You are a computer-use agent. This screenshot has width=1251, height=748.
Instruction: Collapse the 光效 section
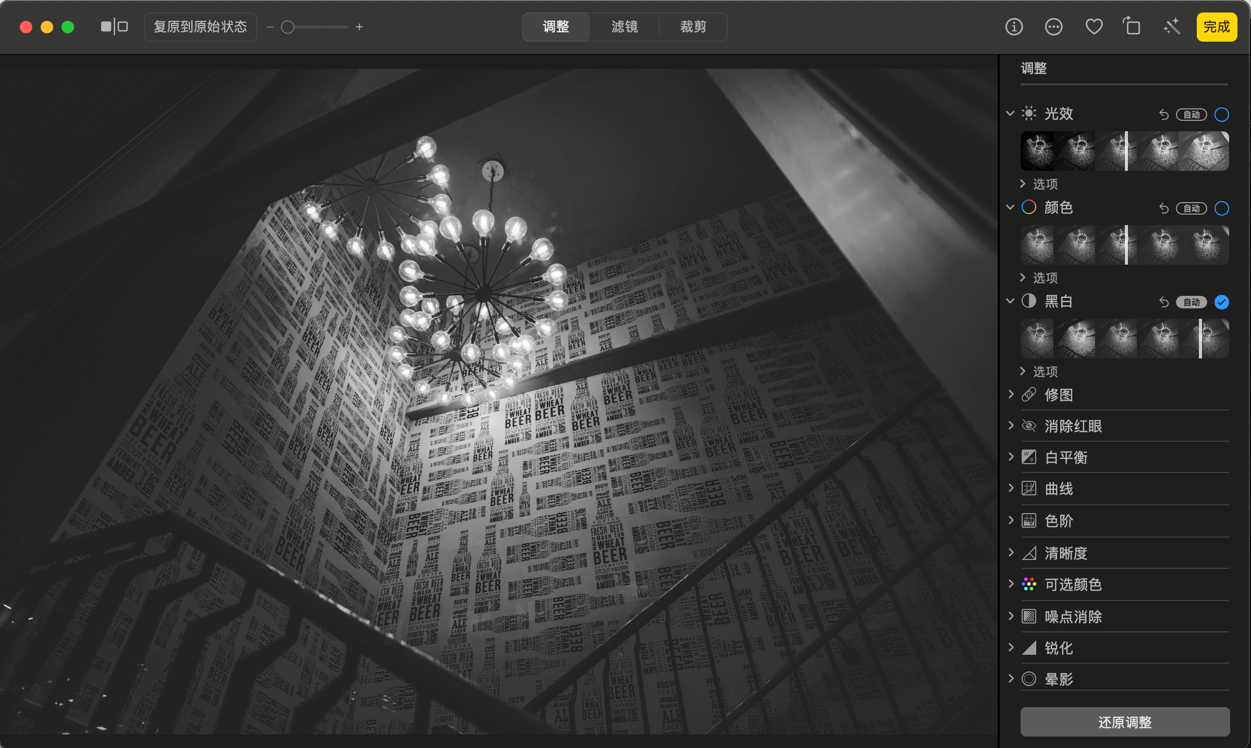tap(1010, 114)
